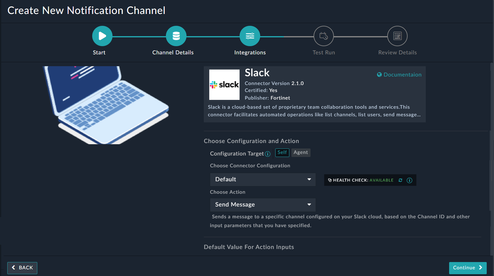
Task: Click the Test Run calendar icon
Action: pos(324,36)
